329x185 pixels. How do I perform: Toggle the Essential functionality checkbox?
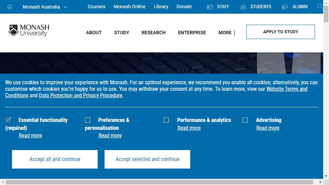click(x=8, y=120)
